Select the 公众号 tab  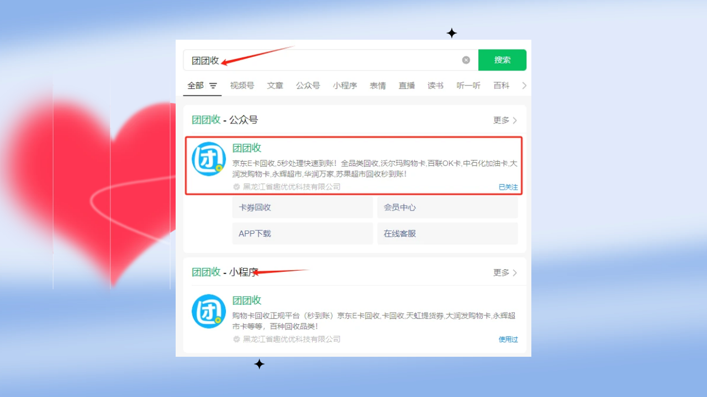(308, 85)
